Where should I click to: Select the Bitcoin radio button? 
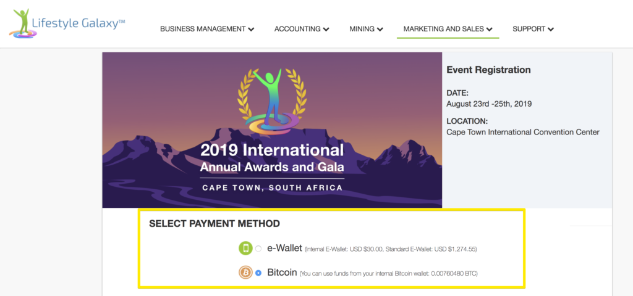(x=258, y=273)
